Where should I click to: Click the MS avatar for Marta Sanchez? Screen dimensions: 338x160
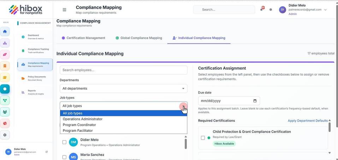point(73,157)
